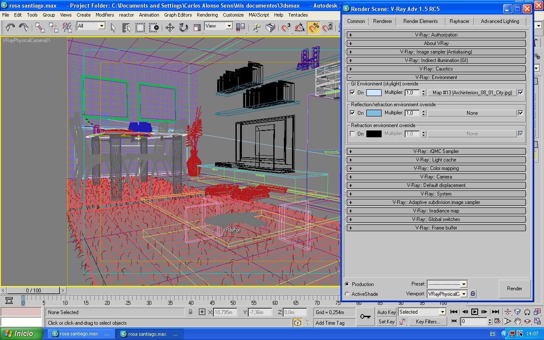This screenshot has height=340, width=544.
Task: Expand the V-Ray:: Indirect illumination (GI) rollout
Action: click(x=436, y=60)
